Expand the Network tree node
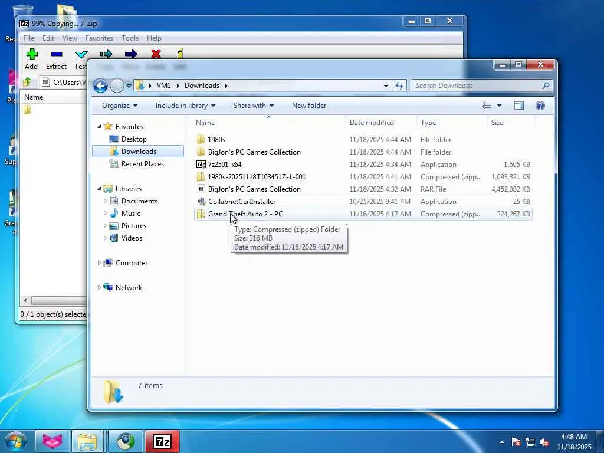 (99, 287)
